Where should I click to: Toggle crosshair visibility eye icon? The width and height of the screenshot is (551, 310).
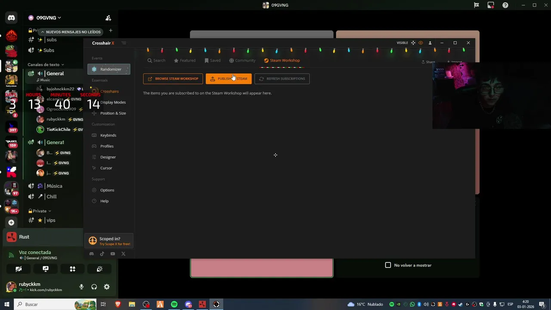[421, 43]
